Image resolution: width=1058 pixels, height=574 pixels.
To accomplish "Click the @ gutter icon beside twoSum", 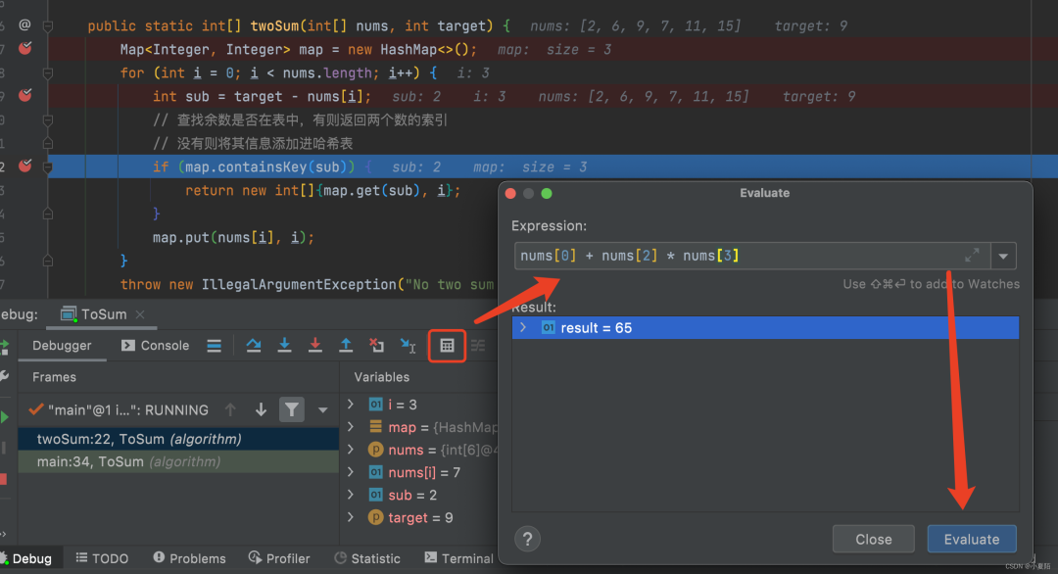I will tap(24, 24).
